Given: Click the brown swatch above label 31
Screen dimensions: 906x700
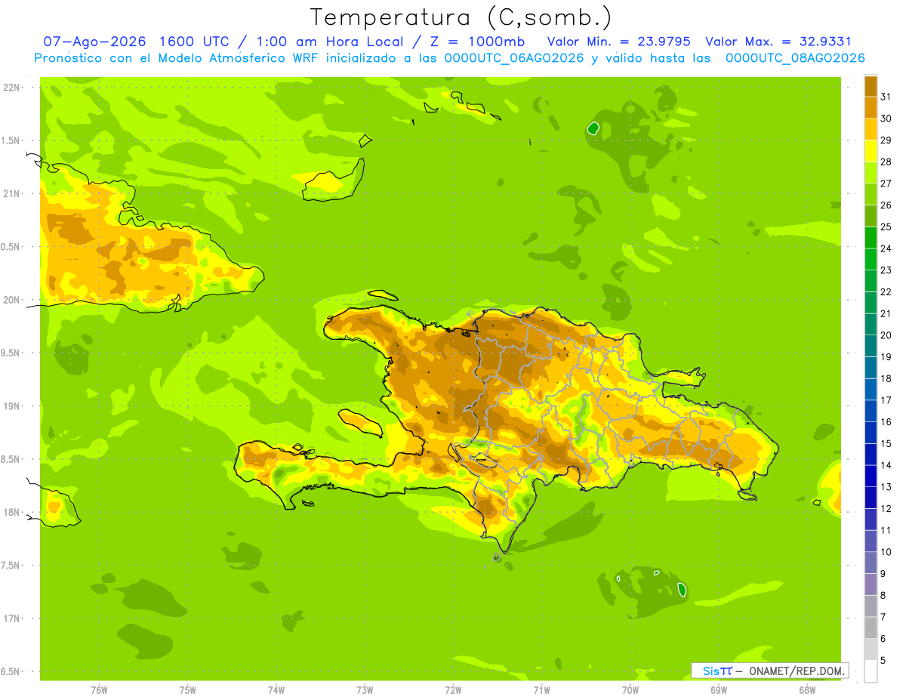Looking at the screenshot, I should 871,85.
